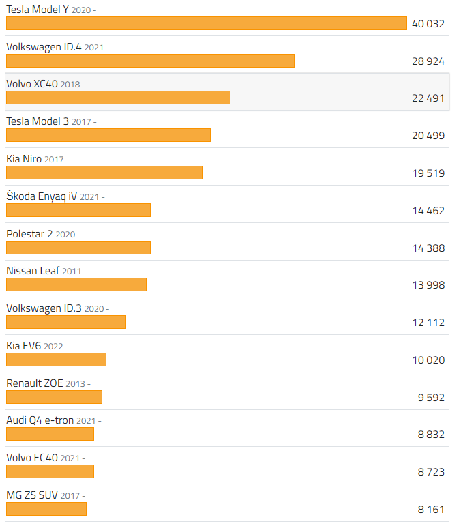Click the Kia EV6 model name
Image resolution: width=461 pixels, height=526 pixels.
coord(24,346)
